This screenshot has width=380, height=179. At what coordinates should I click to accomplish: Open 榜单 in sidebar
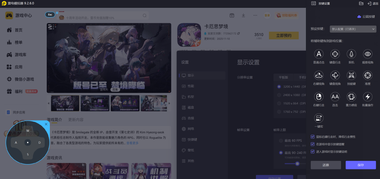coord(15,42)
